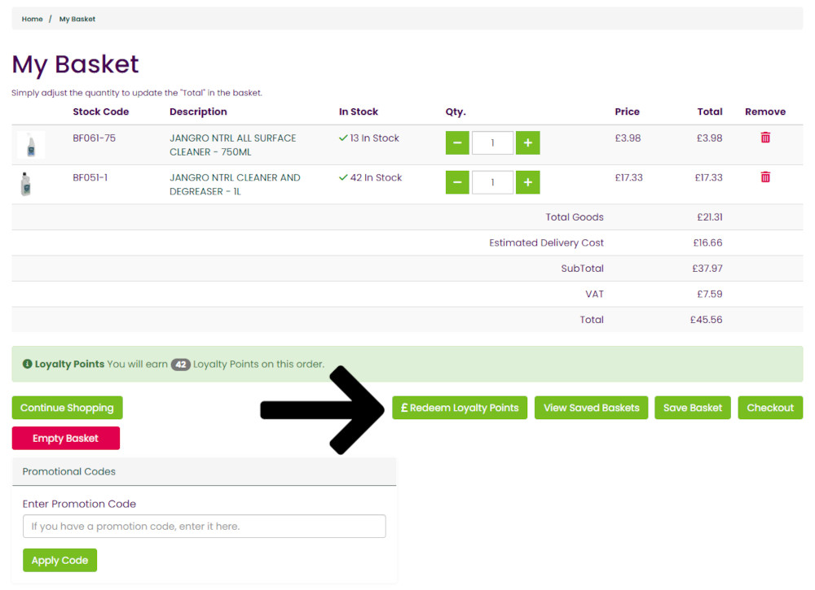The width and height of the screenshot is (815, 590).
Task: Delete the Cleaner and Degreaser row via trash icon
Action: pos(765,177)
